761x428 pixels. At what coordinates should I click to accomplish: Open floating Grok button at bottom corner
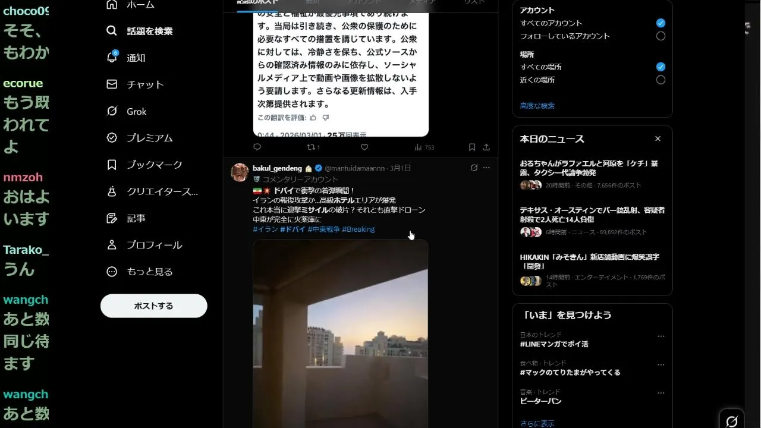pos(732,420)
